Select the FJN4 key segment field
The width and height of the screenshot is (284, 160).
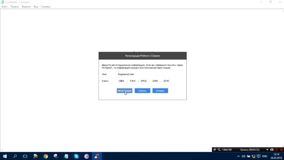[133, 81]
